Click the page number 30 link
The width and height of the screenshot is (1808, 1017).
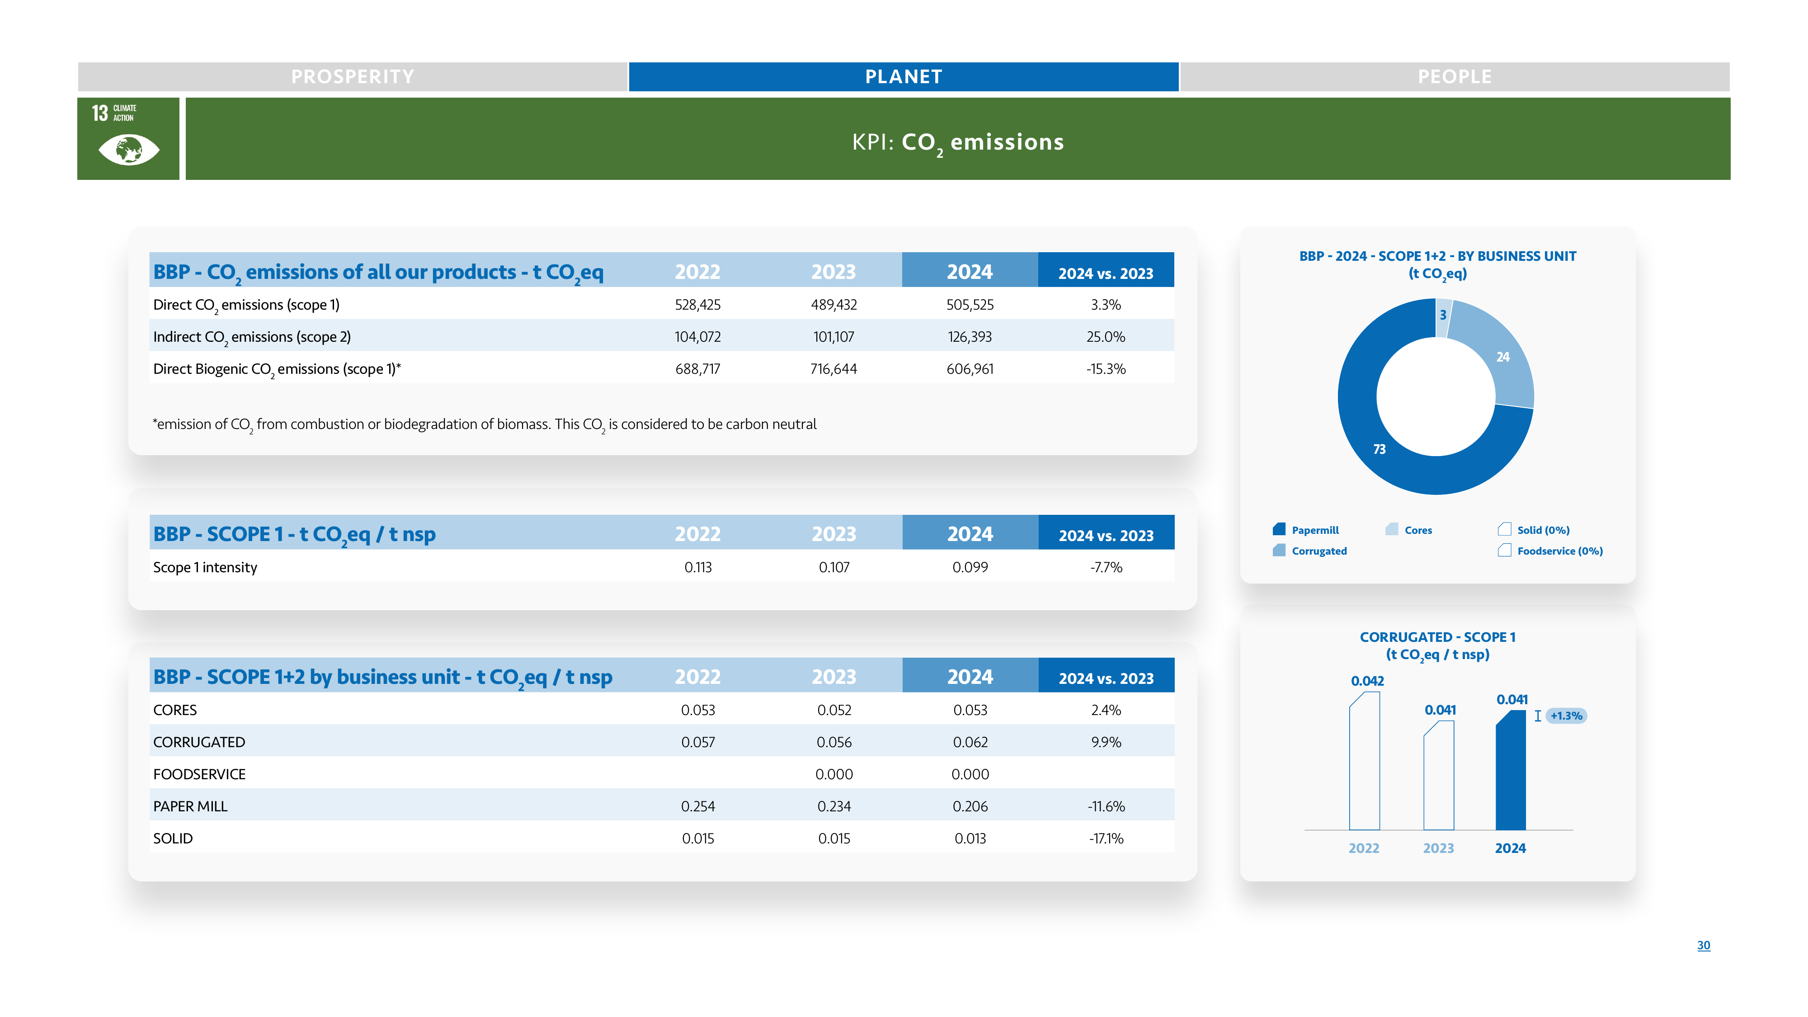[x=1704, y=945]
